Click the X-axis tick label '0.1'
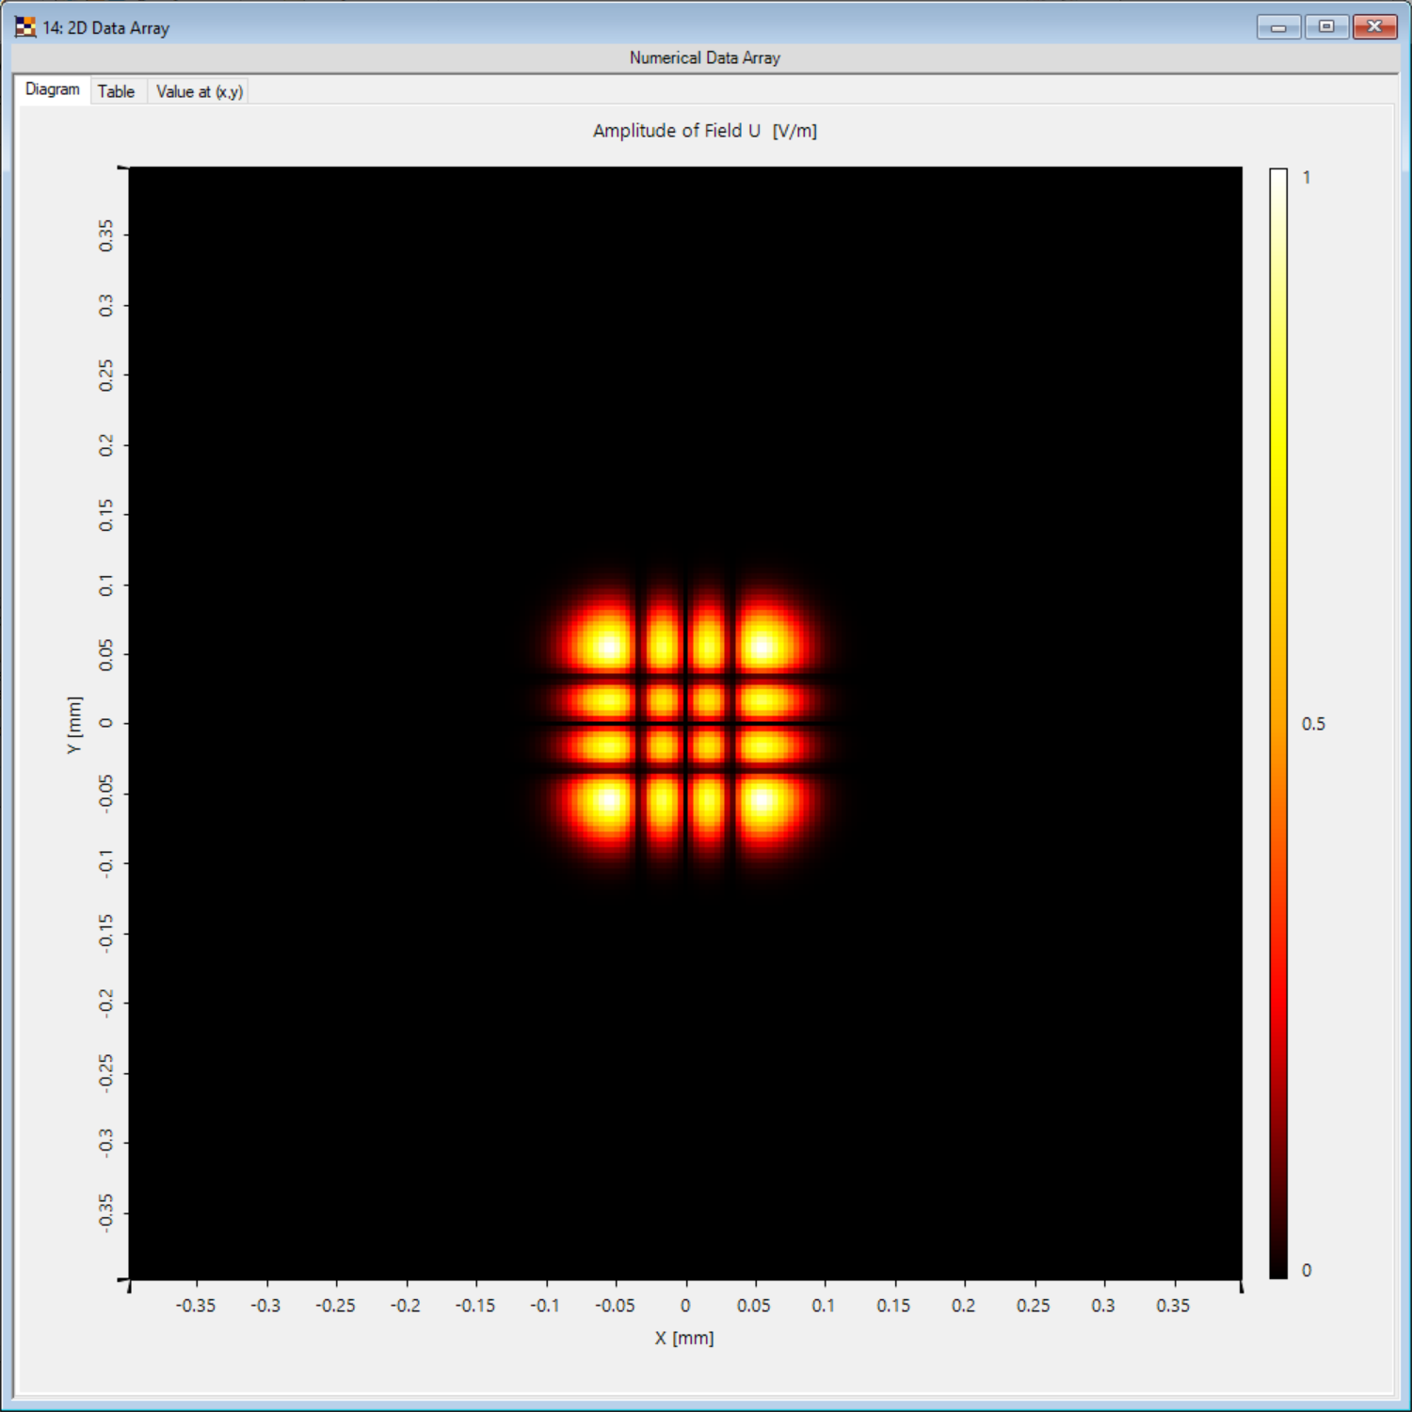Screen dimensions: 1412x1412 (x=824, y=1306)
